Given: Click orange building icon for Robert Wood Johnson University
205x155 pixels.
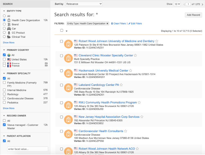Looking at the screenshot, I should coord(68,44).
